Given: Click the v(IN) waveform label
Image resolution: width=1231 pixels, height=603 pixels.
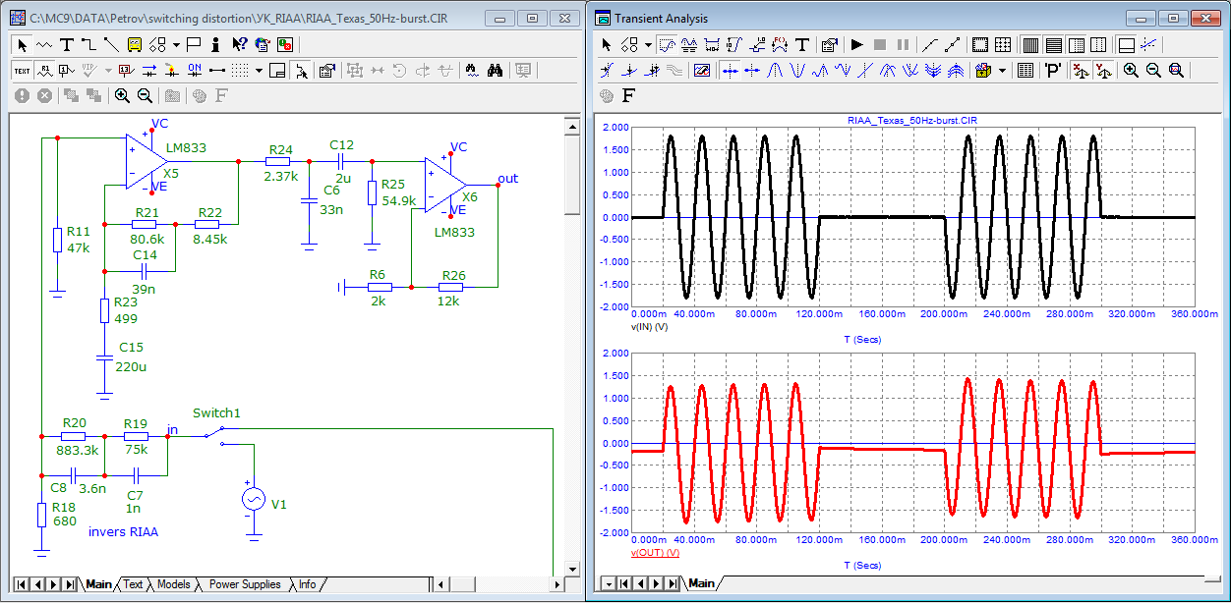Looking at the screenshot, I should pyautogui.click(x=649, y=325).
